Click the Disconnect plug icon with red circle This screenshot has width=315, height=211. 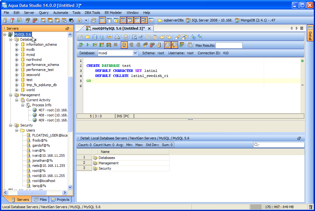tap(152, 45)
